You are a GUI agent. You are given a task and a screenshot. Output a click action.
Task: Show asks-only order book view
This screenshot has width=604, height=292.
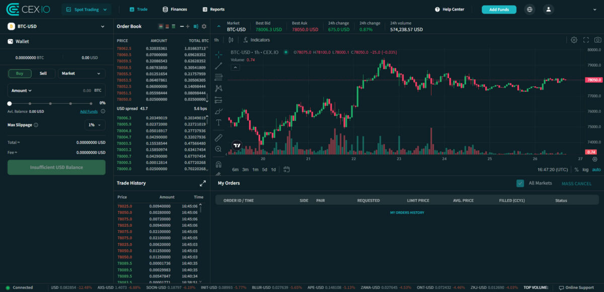(167, 26)
